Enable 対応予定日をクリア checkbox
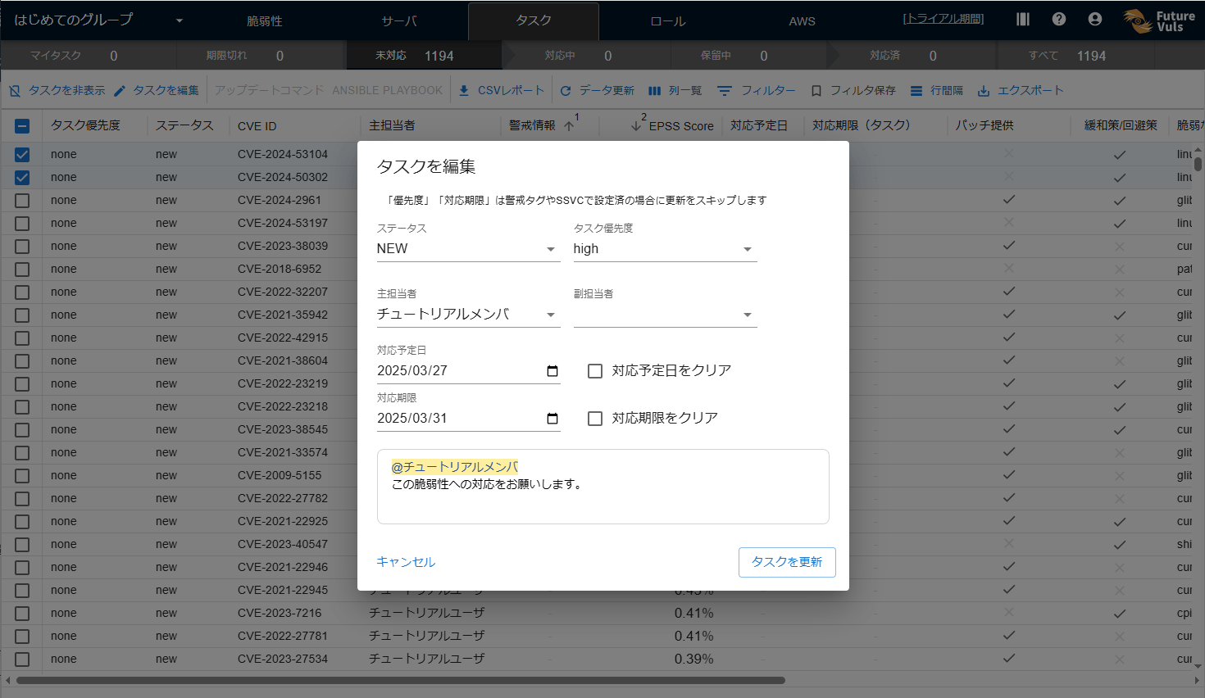 point(595,371)
